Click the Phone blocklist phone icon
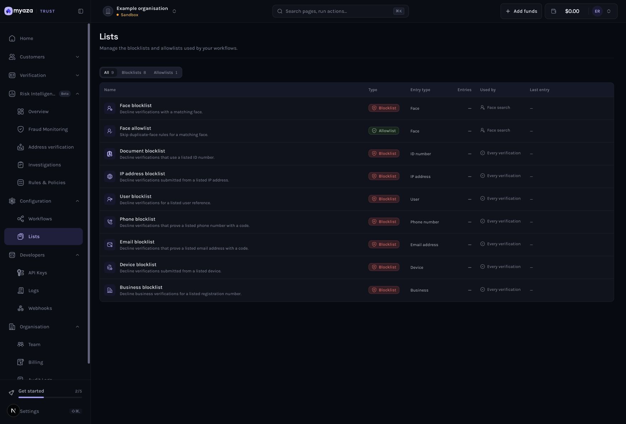 click(110, 222)
